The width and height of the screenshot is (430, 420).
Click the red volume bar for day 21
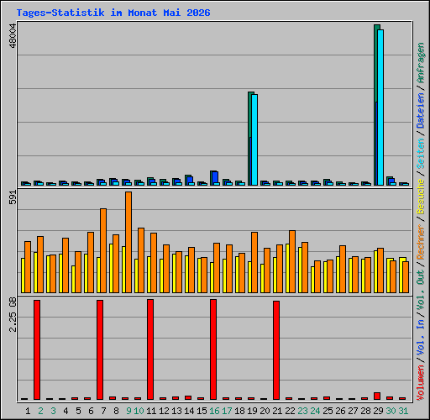click(276, 350)
